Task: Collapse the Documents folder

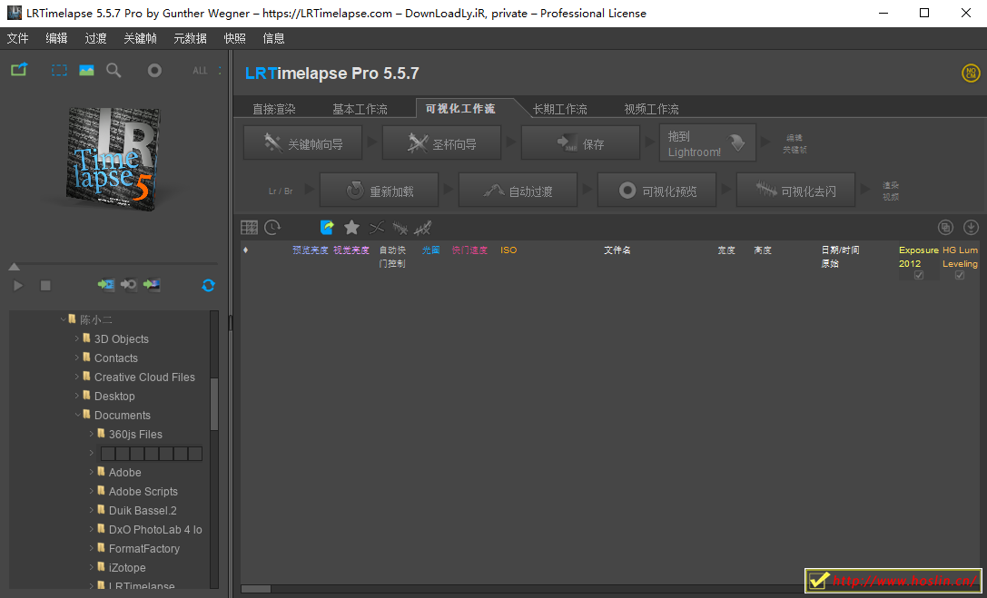Action: [x=77, y=415]
